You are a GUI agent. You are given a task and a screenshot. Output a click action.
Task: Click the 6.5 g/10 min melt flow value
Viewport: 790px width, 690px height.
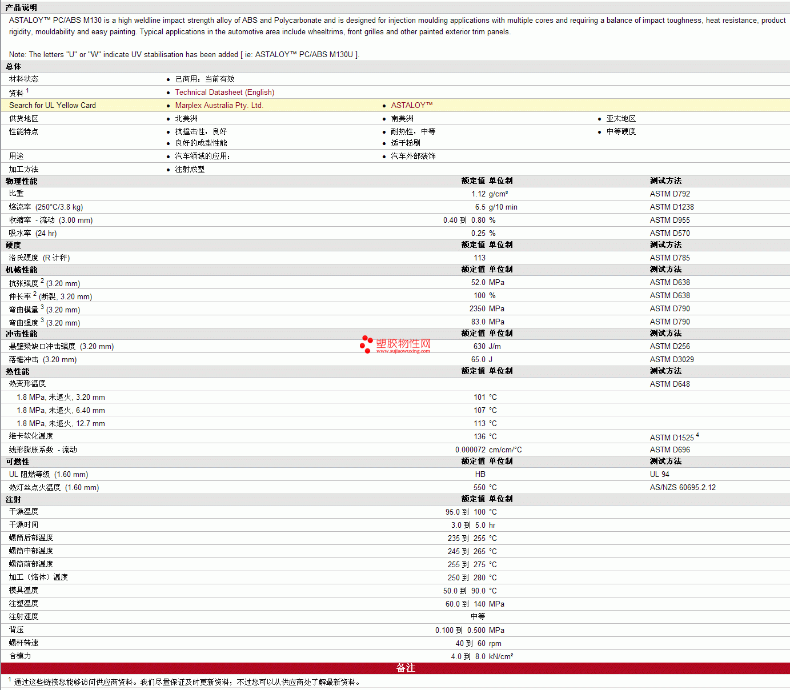[x=496, y=207]
